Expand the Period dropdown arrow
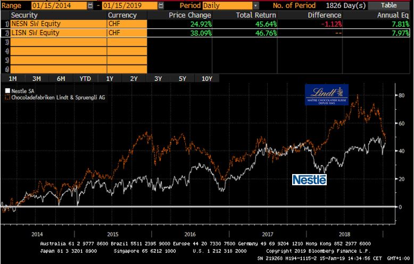 tap(255, 5)
